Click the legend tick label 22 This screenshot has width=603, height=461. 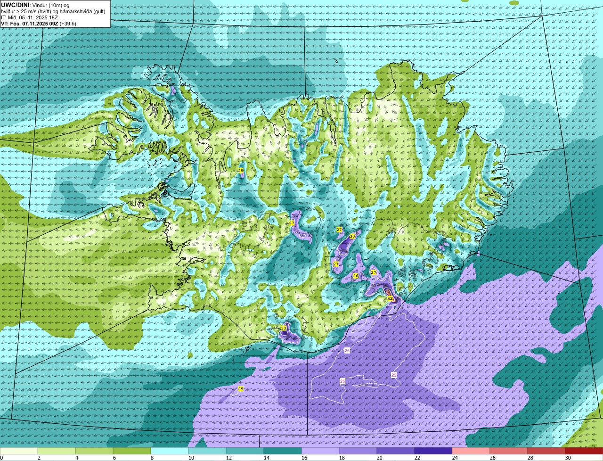pos(417,458)
